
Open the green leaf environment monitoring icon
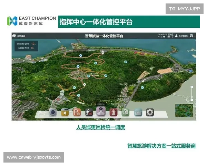126,112
